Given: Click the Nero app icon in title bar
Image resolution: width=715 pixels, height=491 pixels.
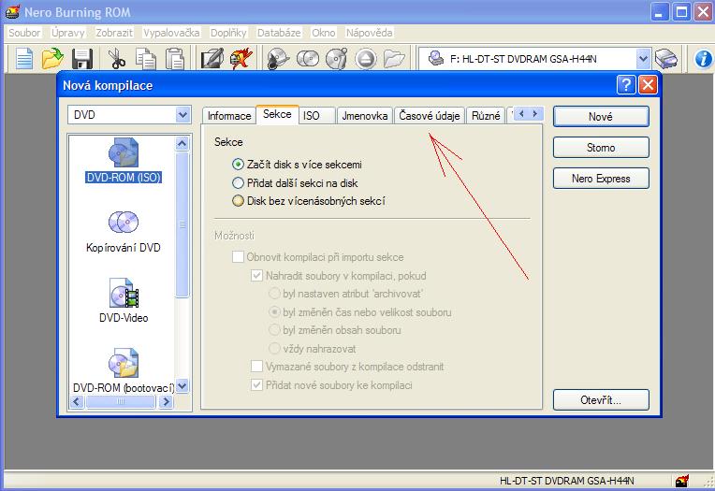Looking at the screenshot, I should [x=12, y=12].
